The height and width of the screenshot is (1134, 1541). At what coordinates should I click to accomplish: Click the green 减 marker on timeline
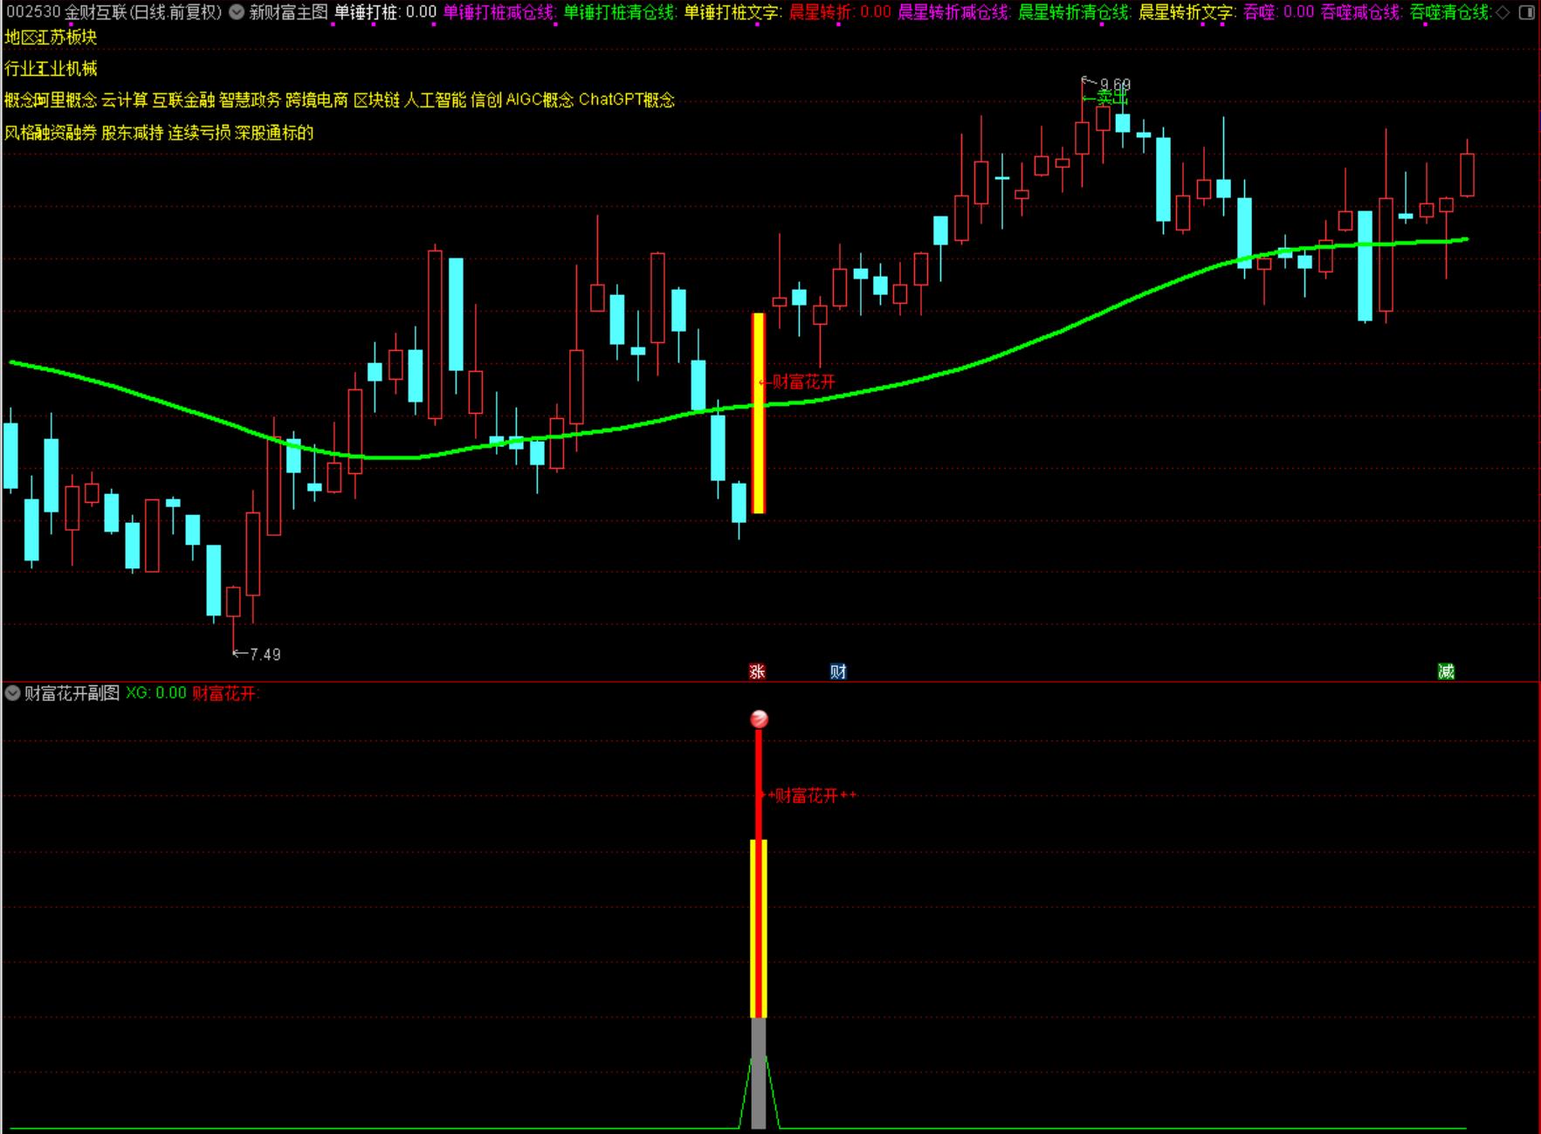pyautogui.click(x=1446, y=671)
